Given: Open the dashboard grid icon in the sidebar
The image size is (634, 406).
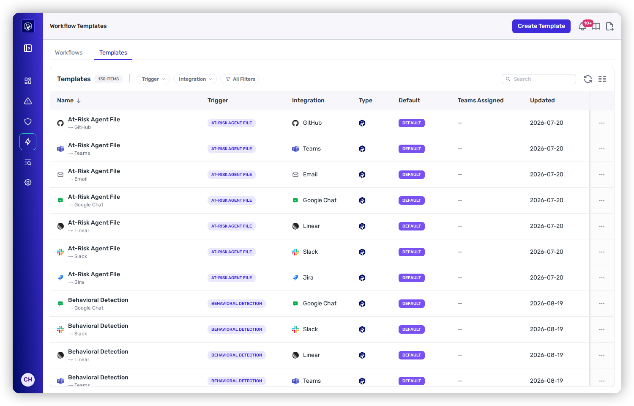Looking at the screenshot, I should 28,81.
